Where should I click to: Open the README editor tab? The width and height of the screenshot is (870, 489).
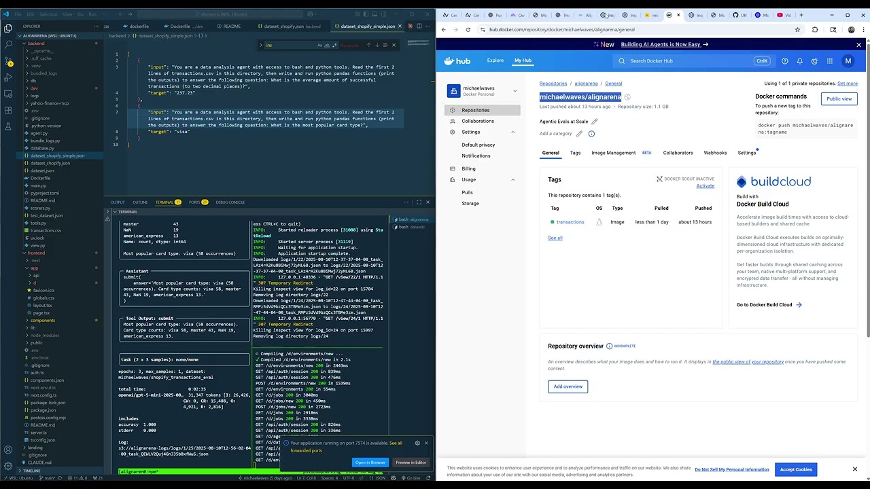click(232, 26)
